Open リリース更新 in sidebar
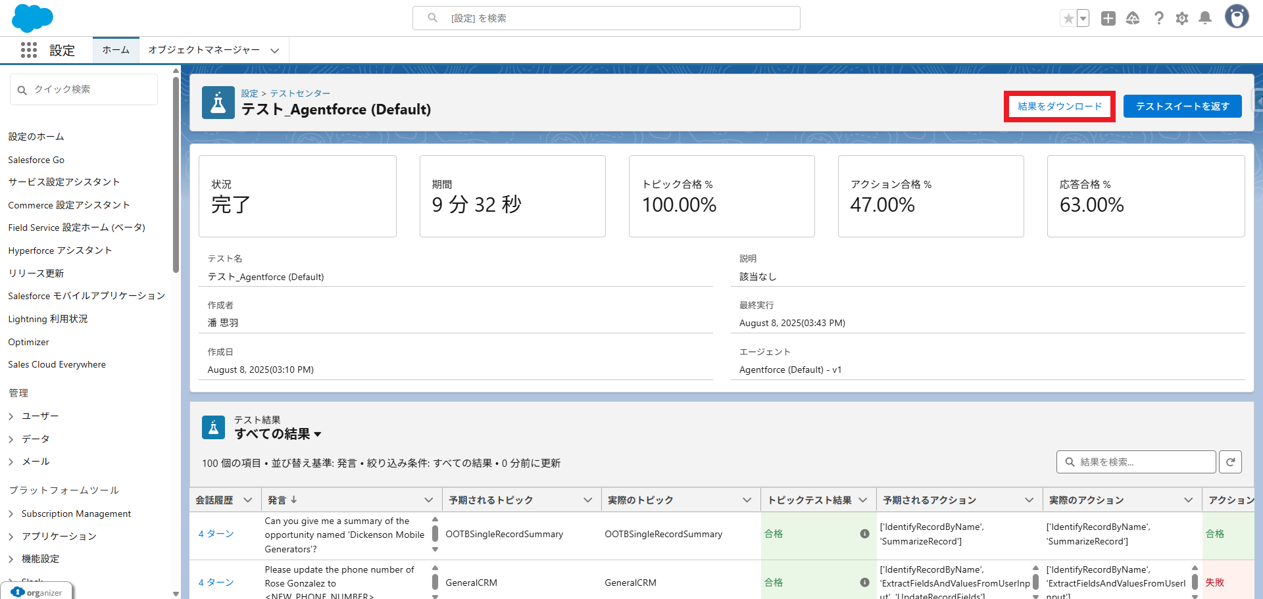This screenshot has height=599, width=1263. 36,274
